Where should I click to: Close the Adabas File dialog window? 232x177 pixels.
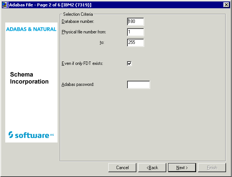coord(226,4)
